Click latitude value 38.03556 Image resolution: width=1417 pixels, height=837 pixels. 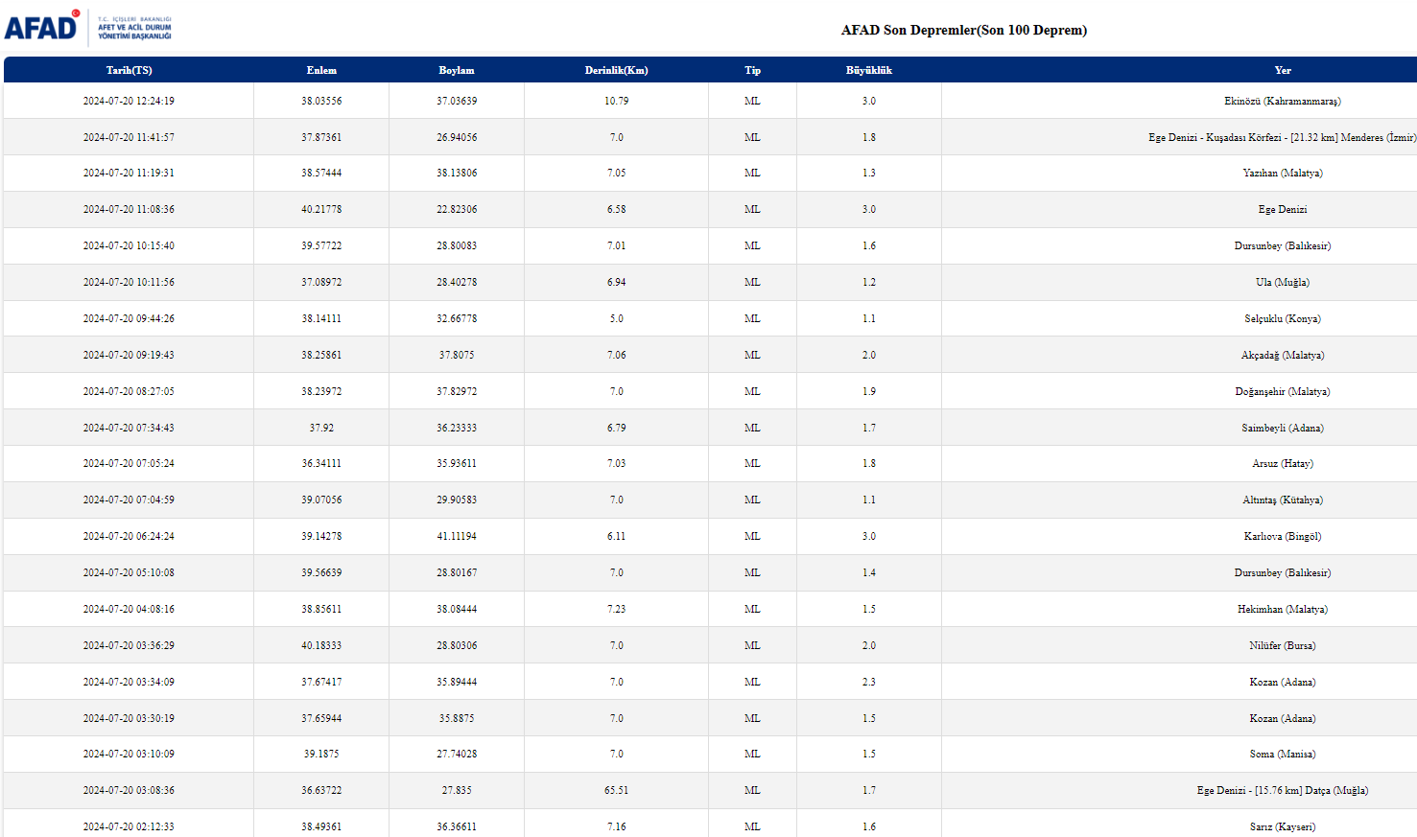(x=321, y=101)
